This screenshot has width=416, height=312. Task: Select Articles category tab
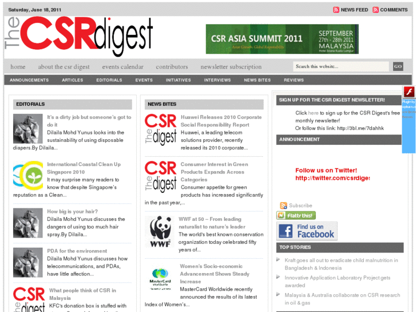(73, 80)
